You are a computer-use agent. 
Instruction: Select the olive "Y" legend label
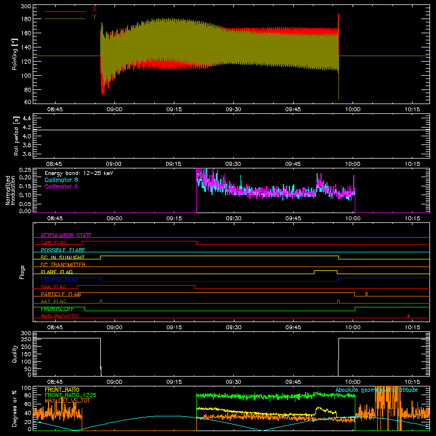point(94,17)
